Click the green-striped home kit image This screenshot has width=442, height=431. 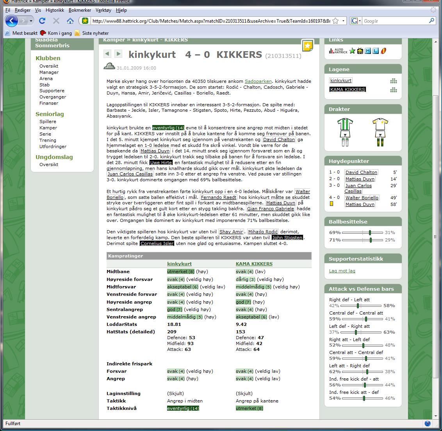tap(345, 132)
